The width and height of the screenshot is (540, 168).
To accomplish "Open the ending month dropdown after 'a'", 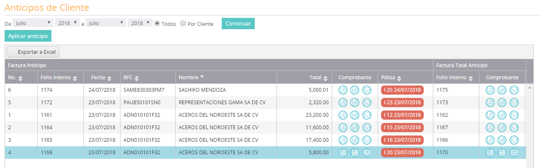I will point(106,23).
